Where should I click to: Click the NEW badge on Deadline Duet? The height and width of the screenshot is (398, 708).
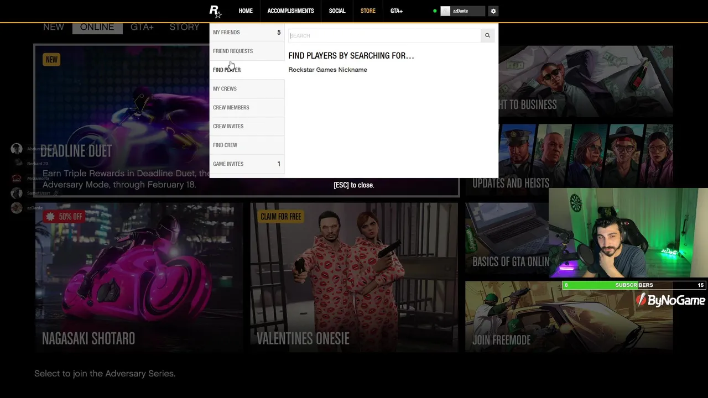click(x=51, y=60)
